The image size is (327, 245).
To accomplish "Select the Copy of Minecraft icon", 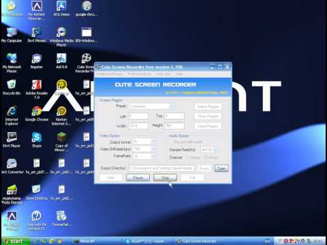I will pyautogui.click(x=61, y=142).
